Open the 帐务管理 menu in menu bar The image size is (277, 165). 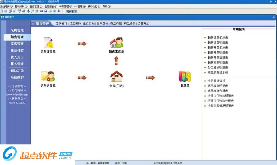pyautogui.click(x=66, y=6)
